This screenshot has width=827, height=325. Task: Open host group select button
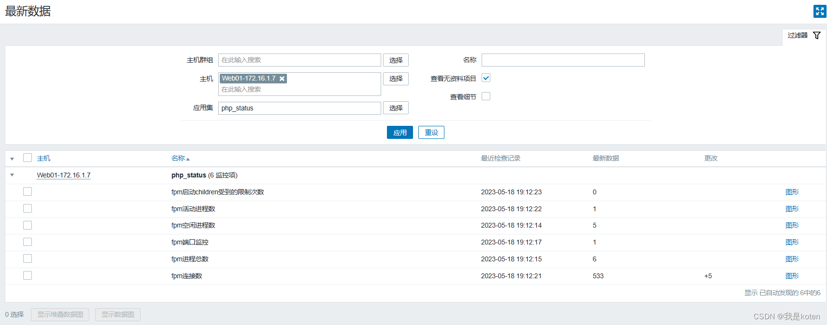(x=396, y=60)
